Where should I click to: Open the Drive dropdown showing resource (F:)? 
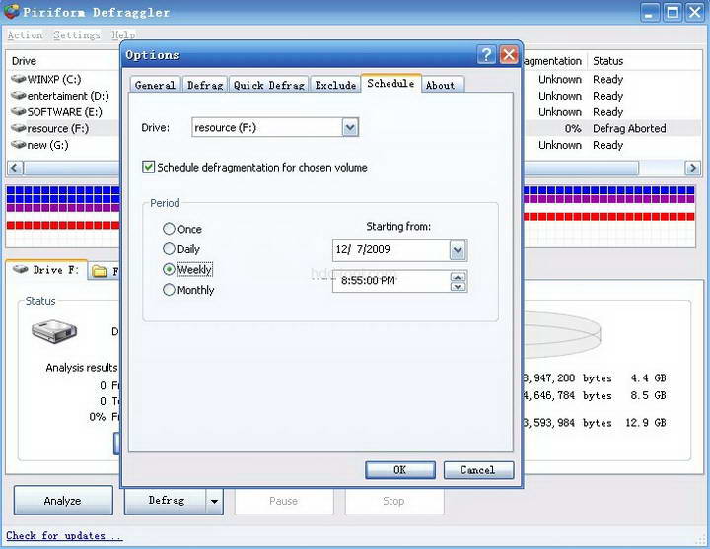[350, 127]
